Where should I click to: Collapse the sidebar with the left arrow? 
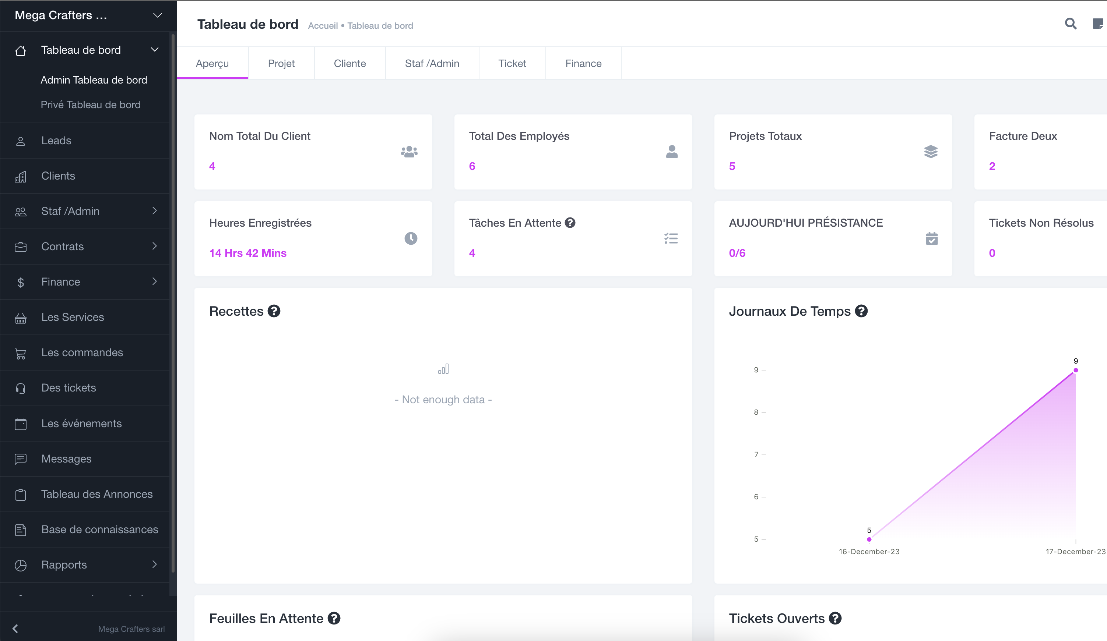pos(15,629)
